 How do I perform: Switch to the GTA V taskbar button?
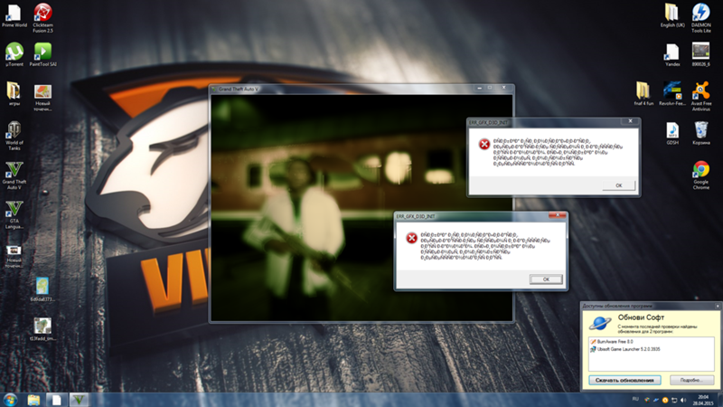[79, 400]
